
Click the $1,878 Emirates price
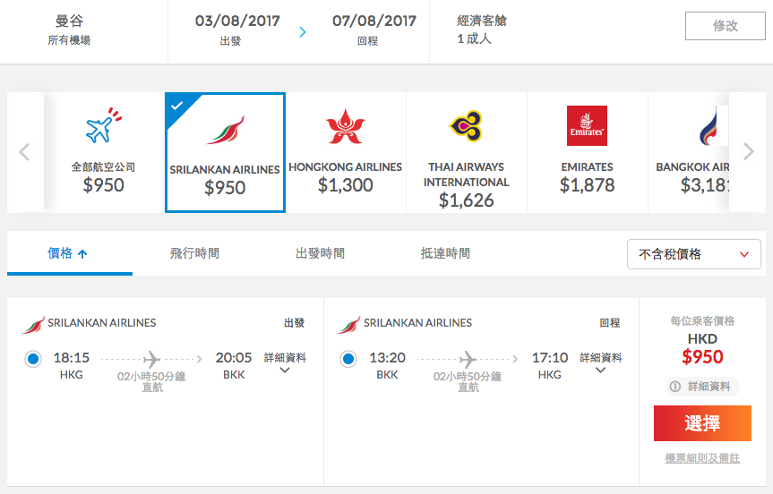coord(587,185)
